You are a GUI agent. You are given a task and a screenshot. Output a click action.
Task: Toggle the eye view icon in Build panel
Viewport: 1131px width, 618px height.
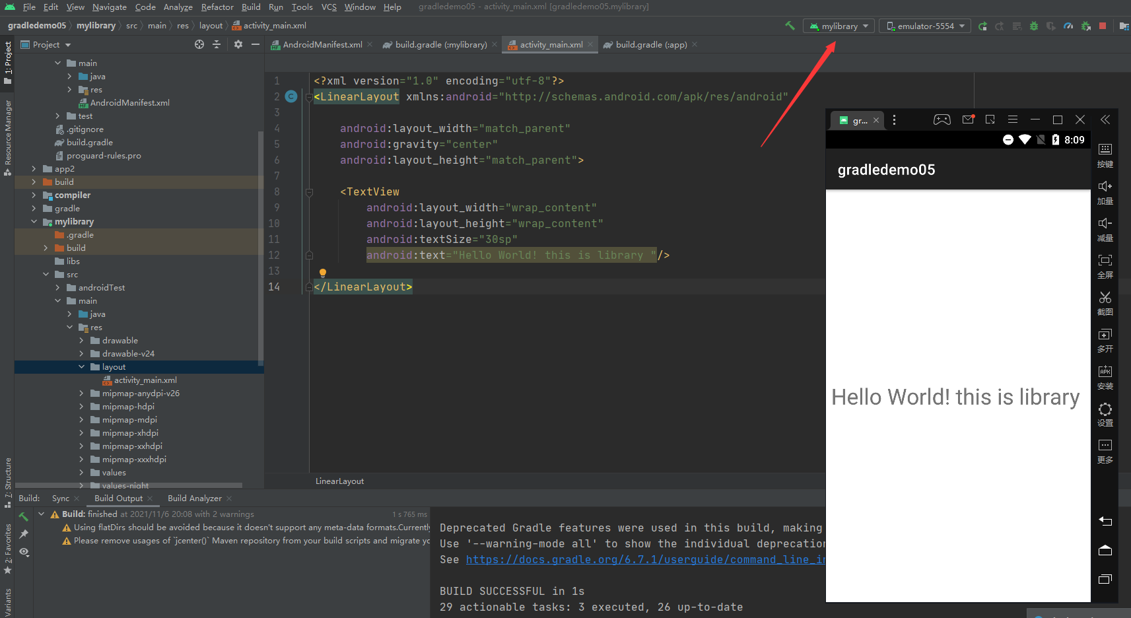pyautogui.click(x=24, y=552)
